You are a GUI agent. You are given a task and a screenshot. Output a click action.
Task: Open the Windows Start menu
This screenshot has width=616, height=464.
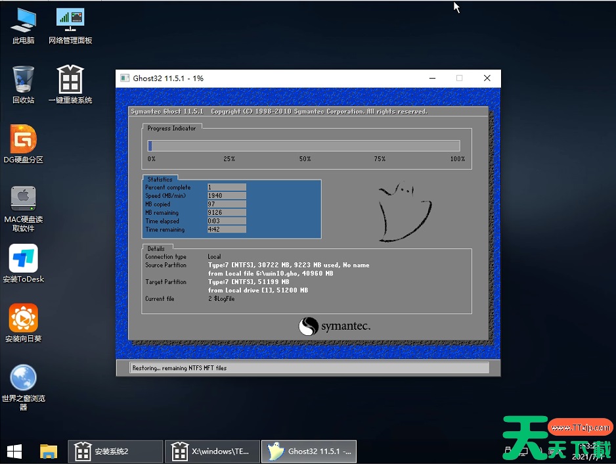coord(14,452)
